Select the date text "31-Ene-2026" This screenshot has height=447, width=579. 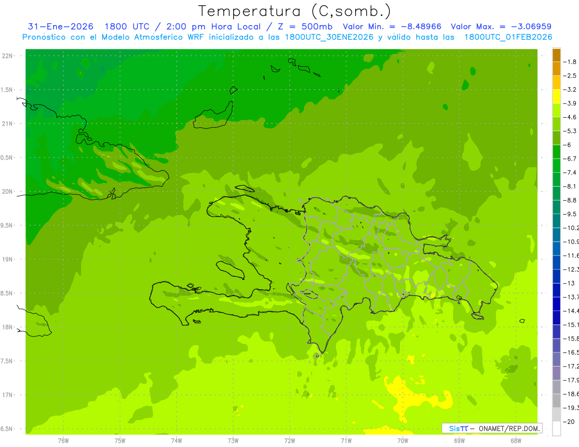tap(61, 27)
